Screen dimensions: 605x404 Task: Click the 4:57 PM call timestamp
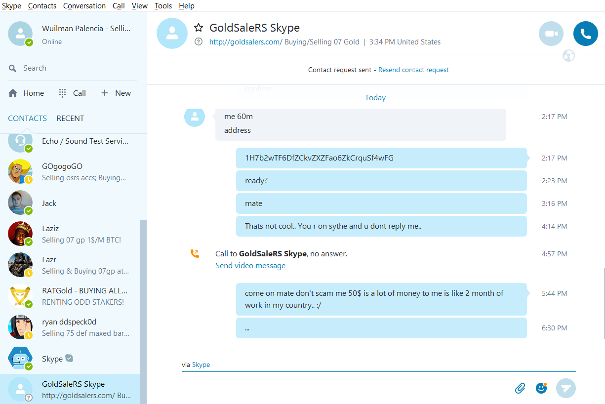(x=554, y=254)
